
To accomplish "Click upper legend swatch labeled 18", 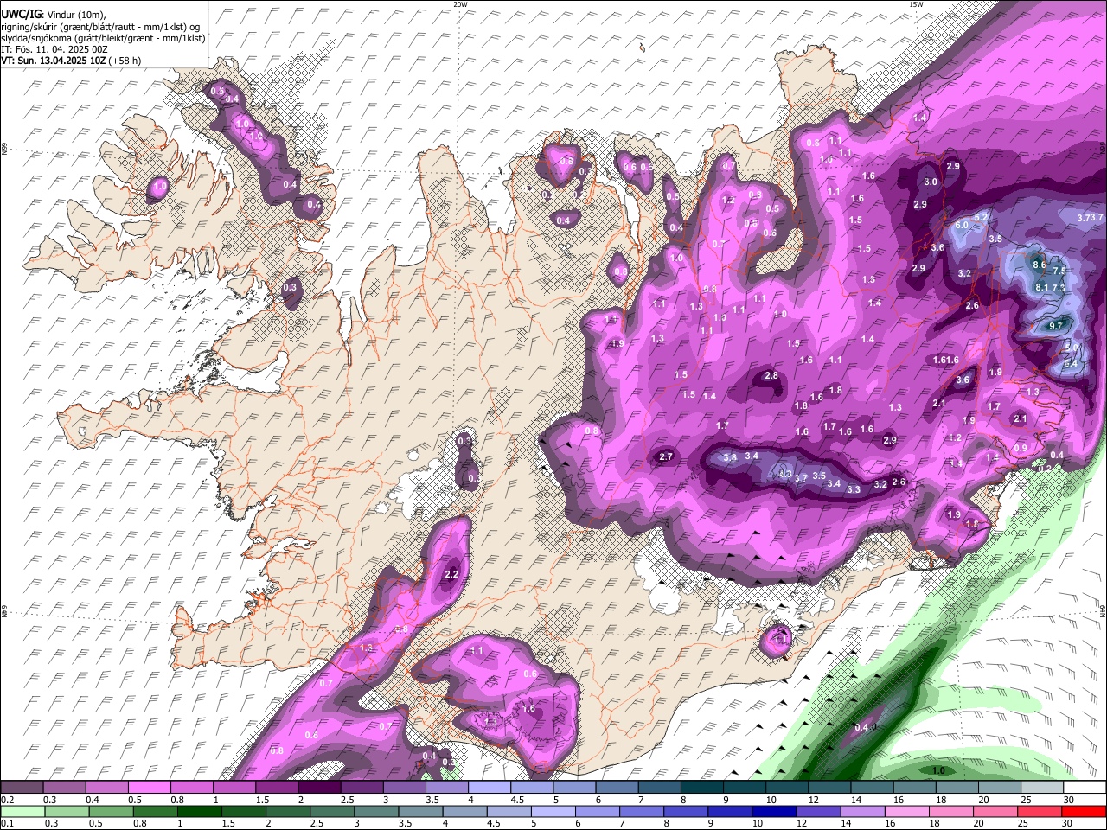I will click(957, 788).
